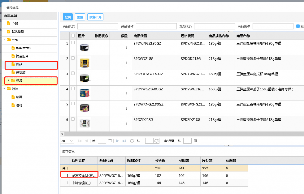Click the 全部 category document icon

[8, 23]
